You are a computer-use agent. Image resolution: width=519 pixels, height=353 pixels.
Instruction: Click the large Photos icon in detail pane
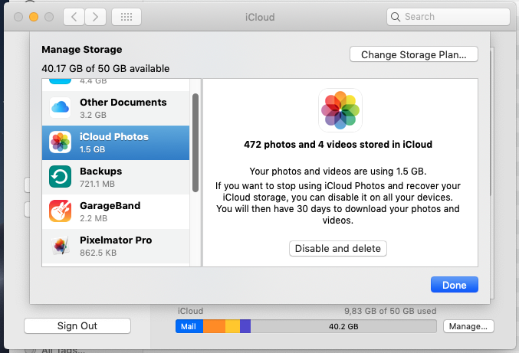tap(340, 109)
